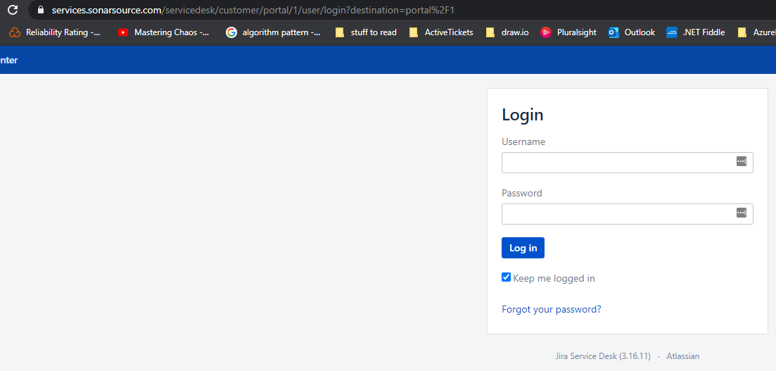776x371 pixels.
Task: Click the Log in button
Action: click(523, 249)
